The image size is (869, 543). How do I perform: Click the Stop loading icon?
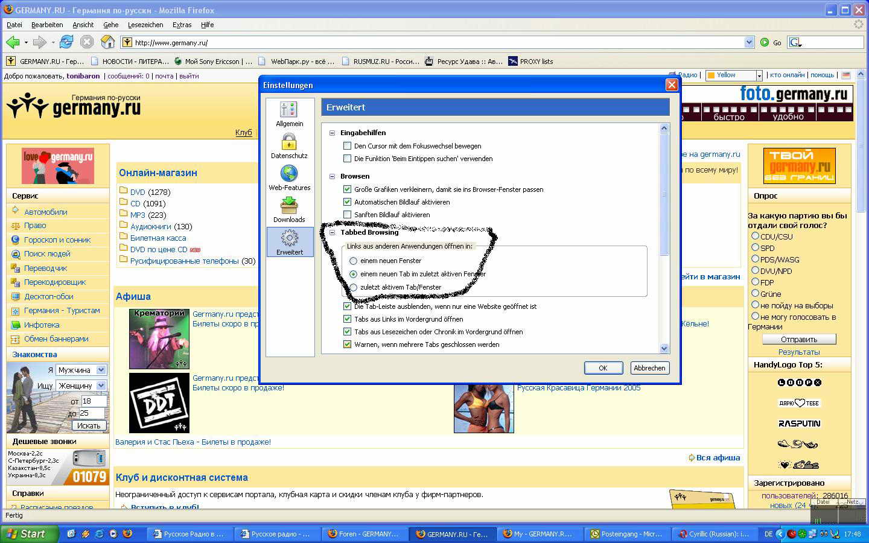87,42
